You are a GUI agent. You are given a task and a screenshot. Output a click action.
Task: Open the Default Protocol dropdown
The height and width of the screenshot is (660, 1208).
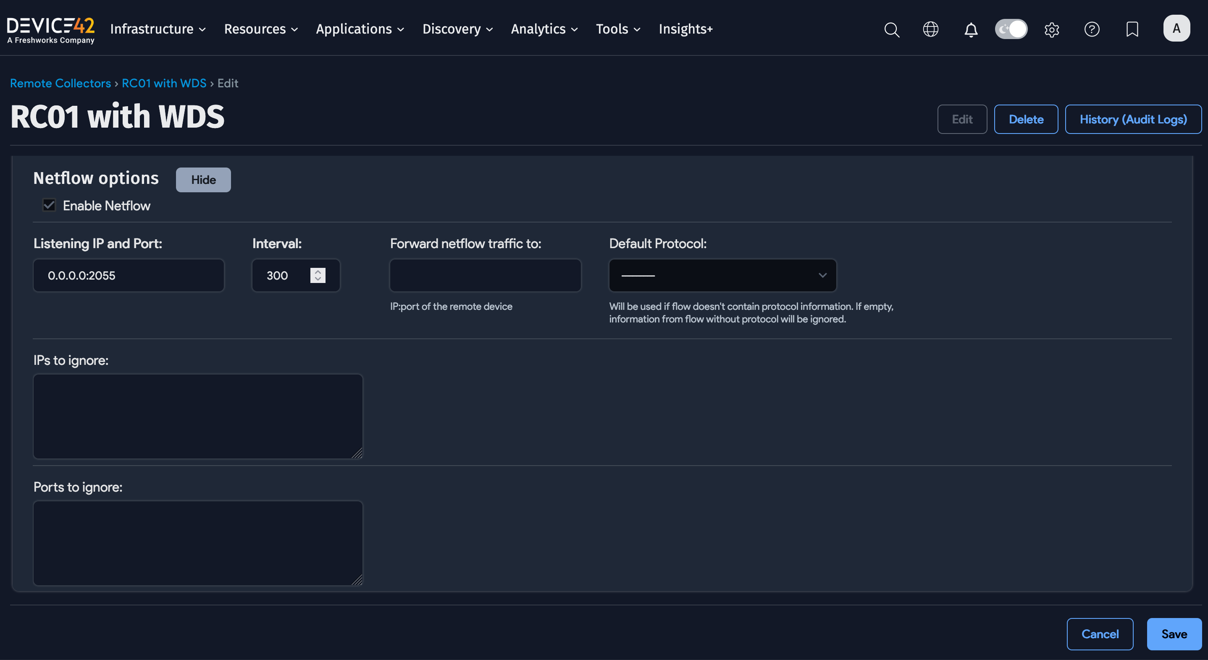(x=722, y=275)
